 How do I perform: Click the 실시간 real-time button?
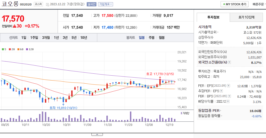91,4
